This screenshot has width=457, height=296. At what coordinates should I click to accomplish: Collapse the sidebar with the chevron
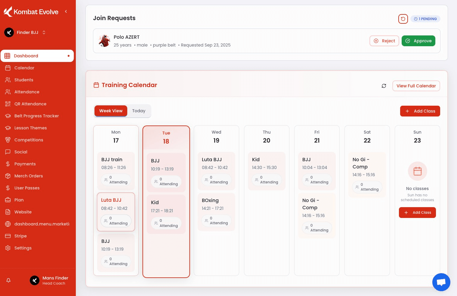[66, 12]
